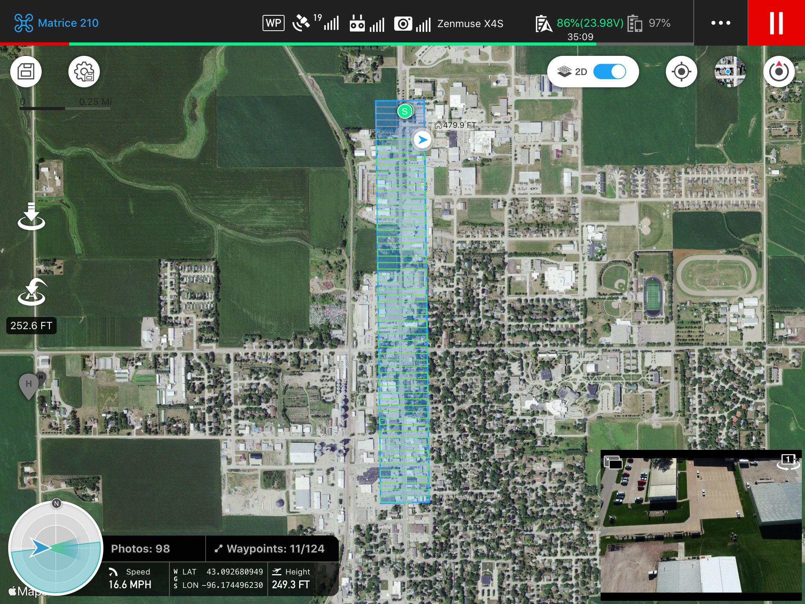Viewport: 805px width, 604px height.
Task: Center the map with the crosshair icon
Action: click(x=681, y=72)
